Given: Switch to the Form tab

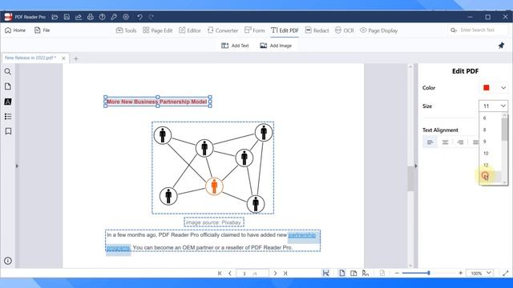Looking at the screenshot, I should coord(255,30).
